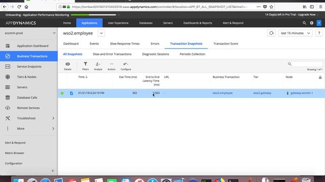
Task: Open the Actions ellipsis menu
Action: coord(112,66)
